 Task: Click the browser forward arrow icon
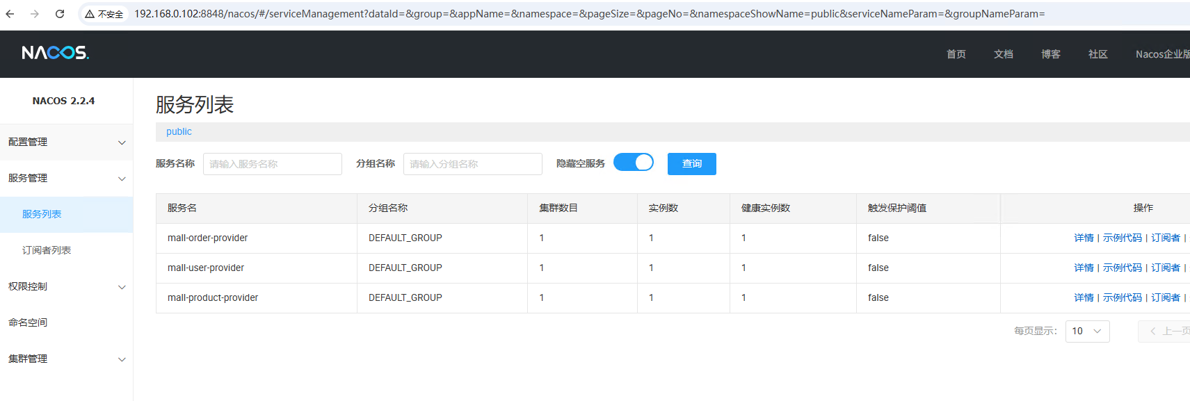(35, 14)
